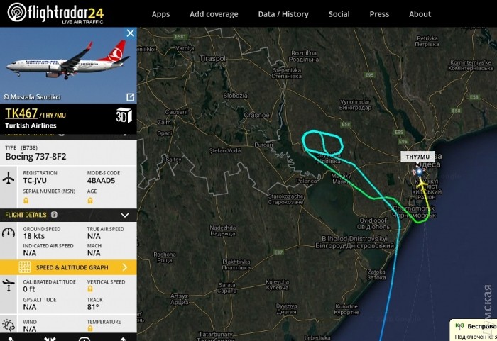Image resolution: width=497 pixels, height=341 pixels.
Task: Click the Odesa airport marker on map
Action: pyautogui.click(x=419, y=172)
